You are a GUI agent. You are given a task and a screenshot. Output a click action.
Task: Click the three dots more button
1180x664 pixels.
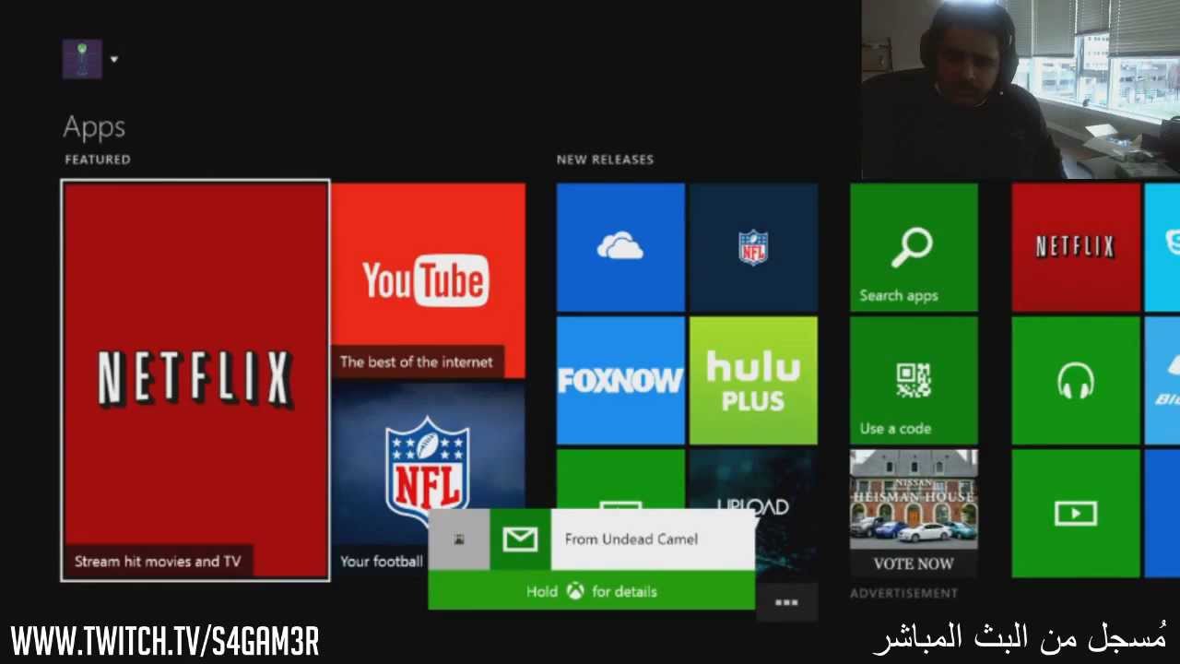(x=786, y=602)
